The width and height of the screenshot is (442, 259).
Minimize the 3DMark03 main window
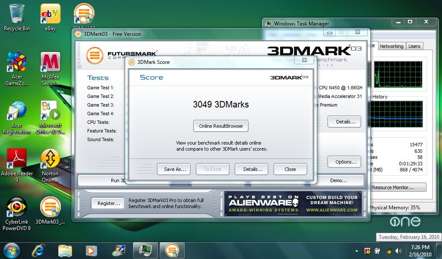point(329,33)
